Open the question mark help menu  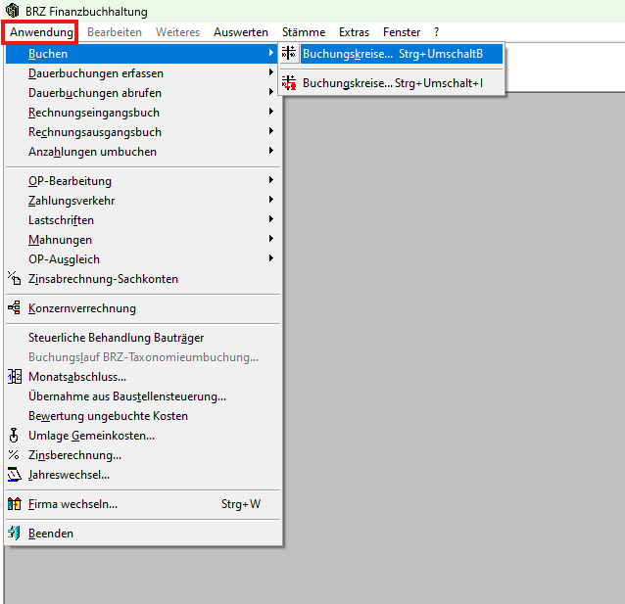pos(437,32)
